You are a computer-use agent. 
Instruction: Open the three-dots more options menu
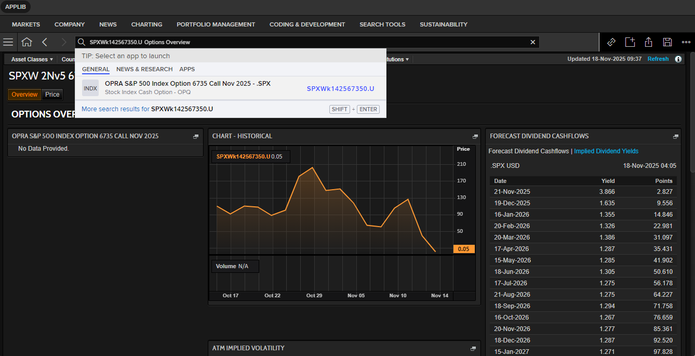(x=686, y=42)
